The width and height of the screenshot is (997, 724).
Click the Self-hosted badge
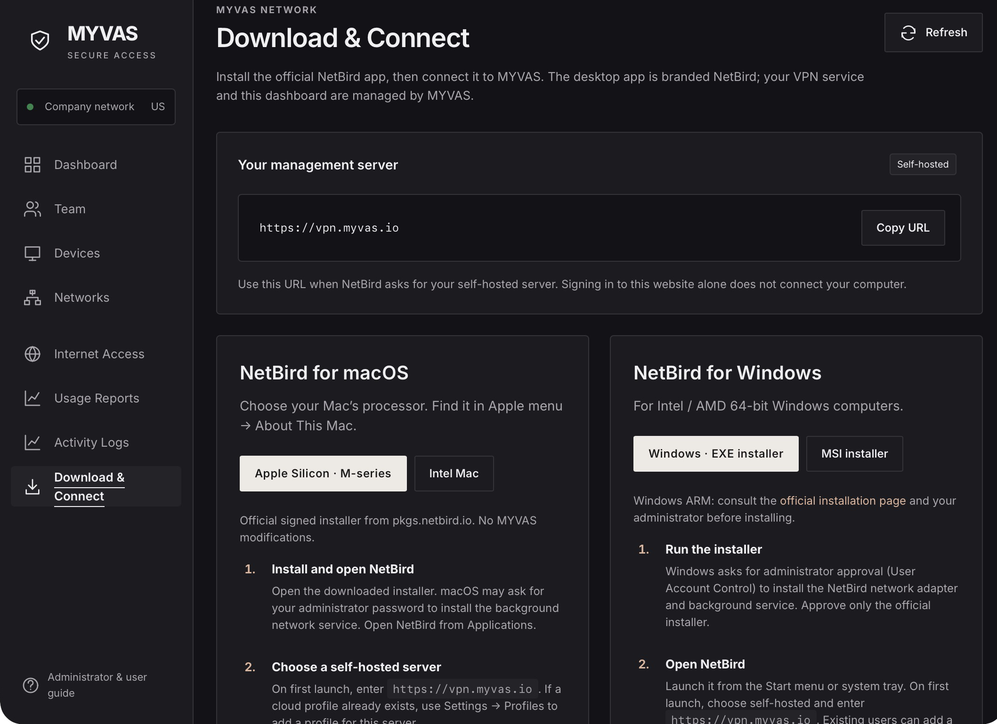pos(923,164)
